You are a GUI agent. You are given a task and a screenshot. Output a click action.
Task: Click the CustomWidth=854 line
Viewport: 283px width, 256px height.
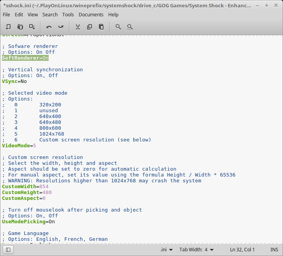(x=25, y=187)
